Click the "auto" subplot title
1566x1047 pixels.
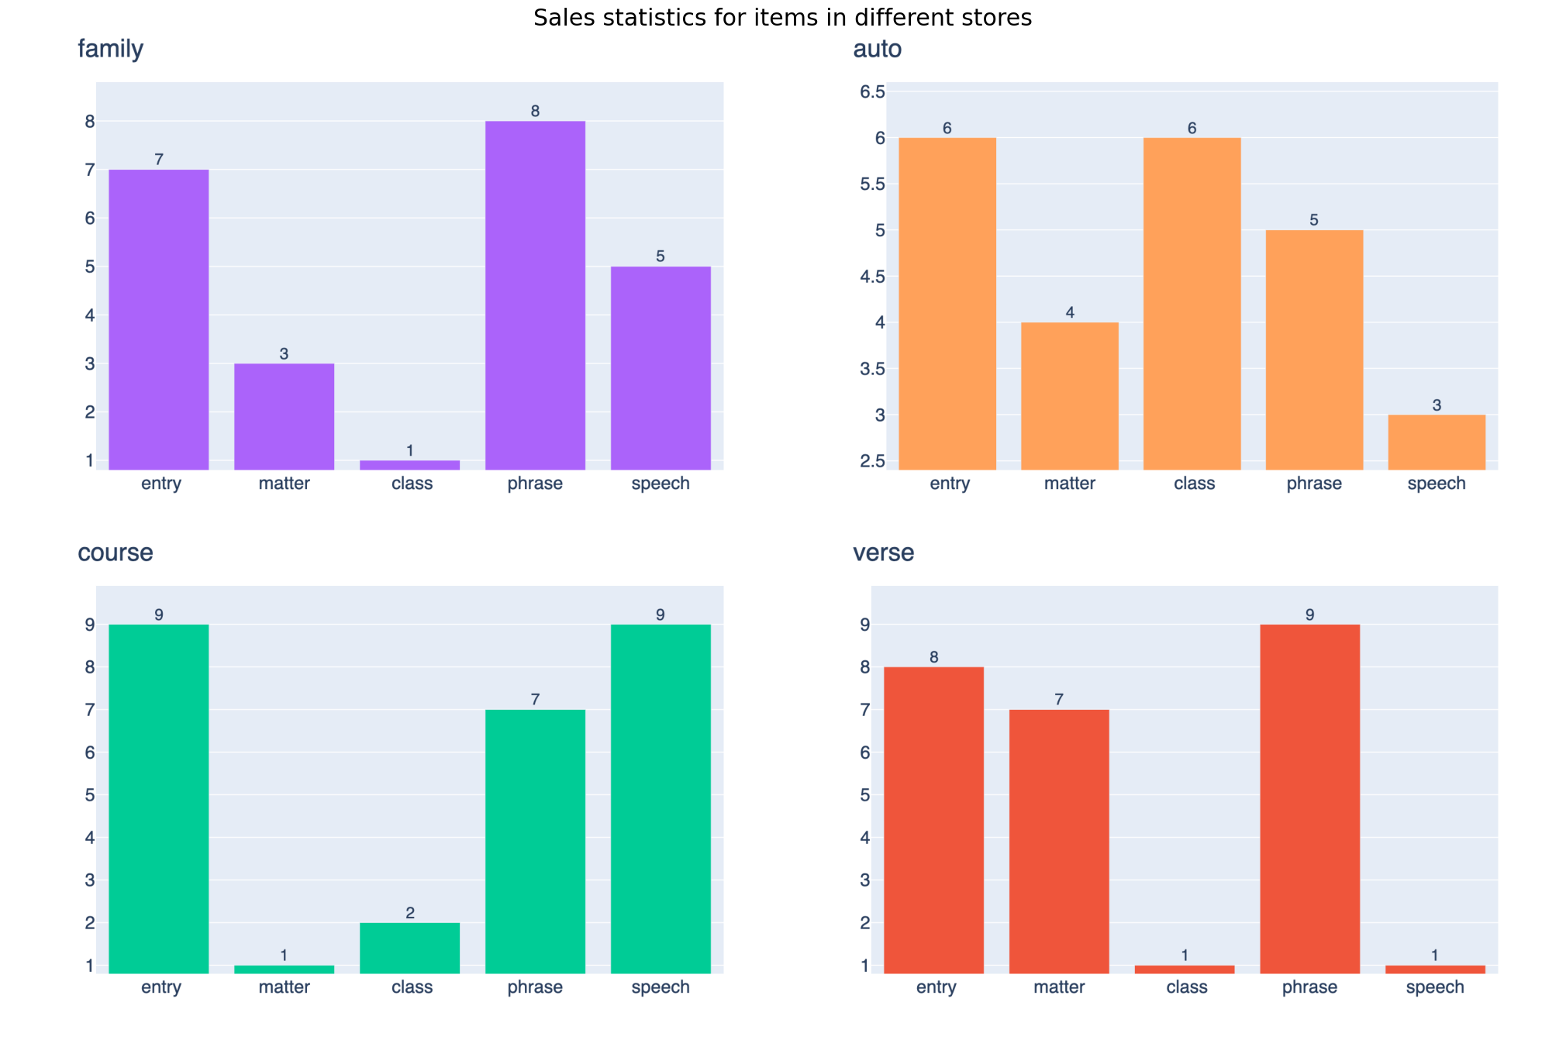click(x=877, y=49)
